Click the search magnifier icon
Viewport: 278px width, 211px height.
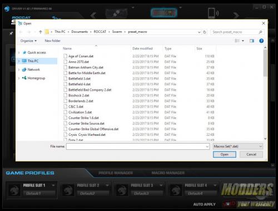tap(260, 32)
